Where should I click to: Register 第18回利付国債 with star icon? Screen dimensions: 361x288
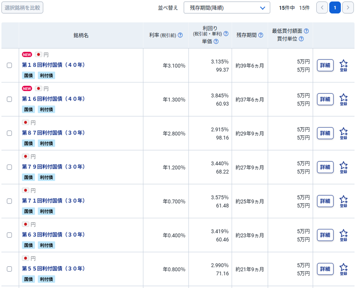pos(343,66)
